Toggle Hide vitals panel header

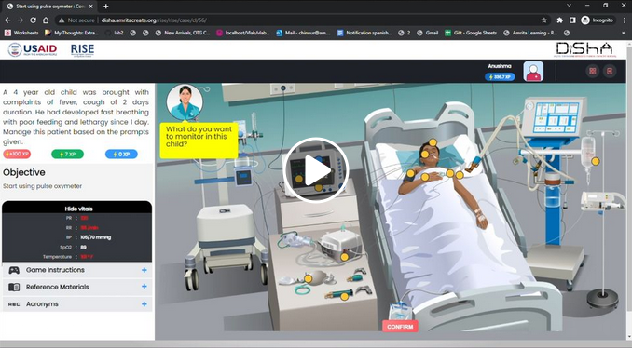click(x=77, y=208)
